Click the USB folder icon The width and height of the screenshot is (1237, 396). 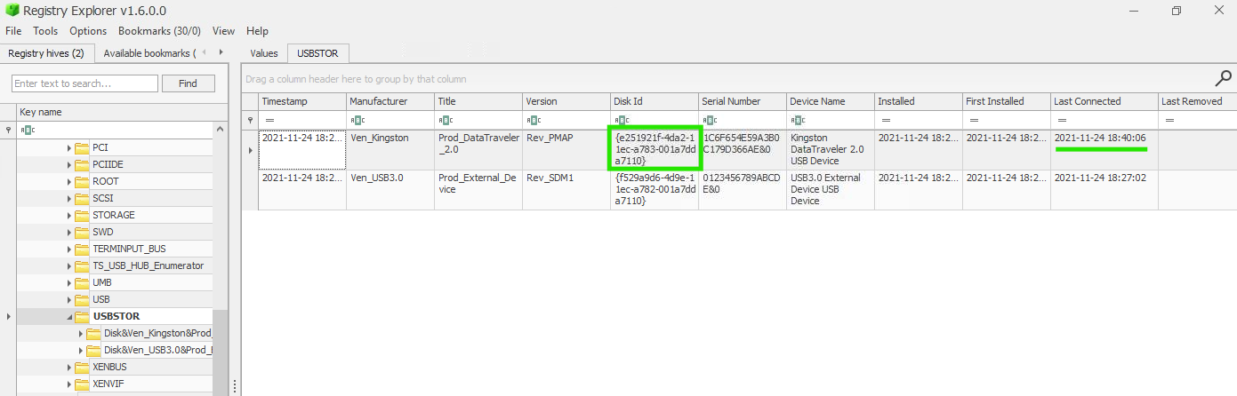tap(82, 299)
